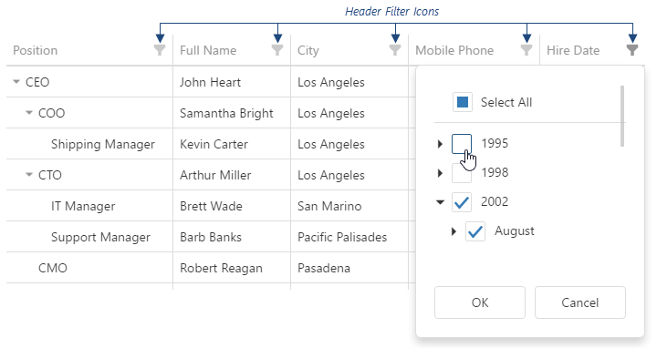Check the 1998 year checkbox
Viewport: 657px width, 348px height.
coord(462,173)
